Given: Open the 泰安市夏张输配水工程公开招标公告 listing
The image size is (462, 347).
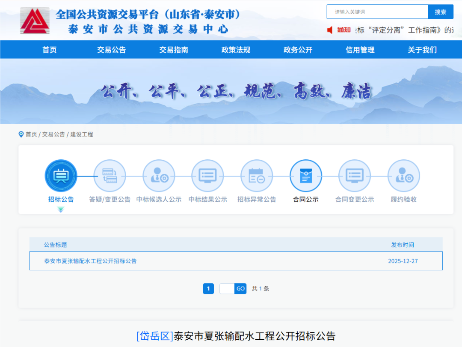Looking at the screenshot, I should coord(90,261).
